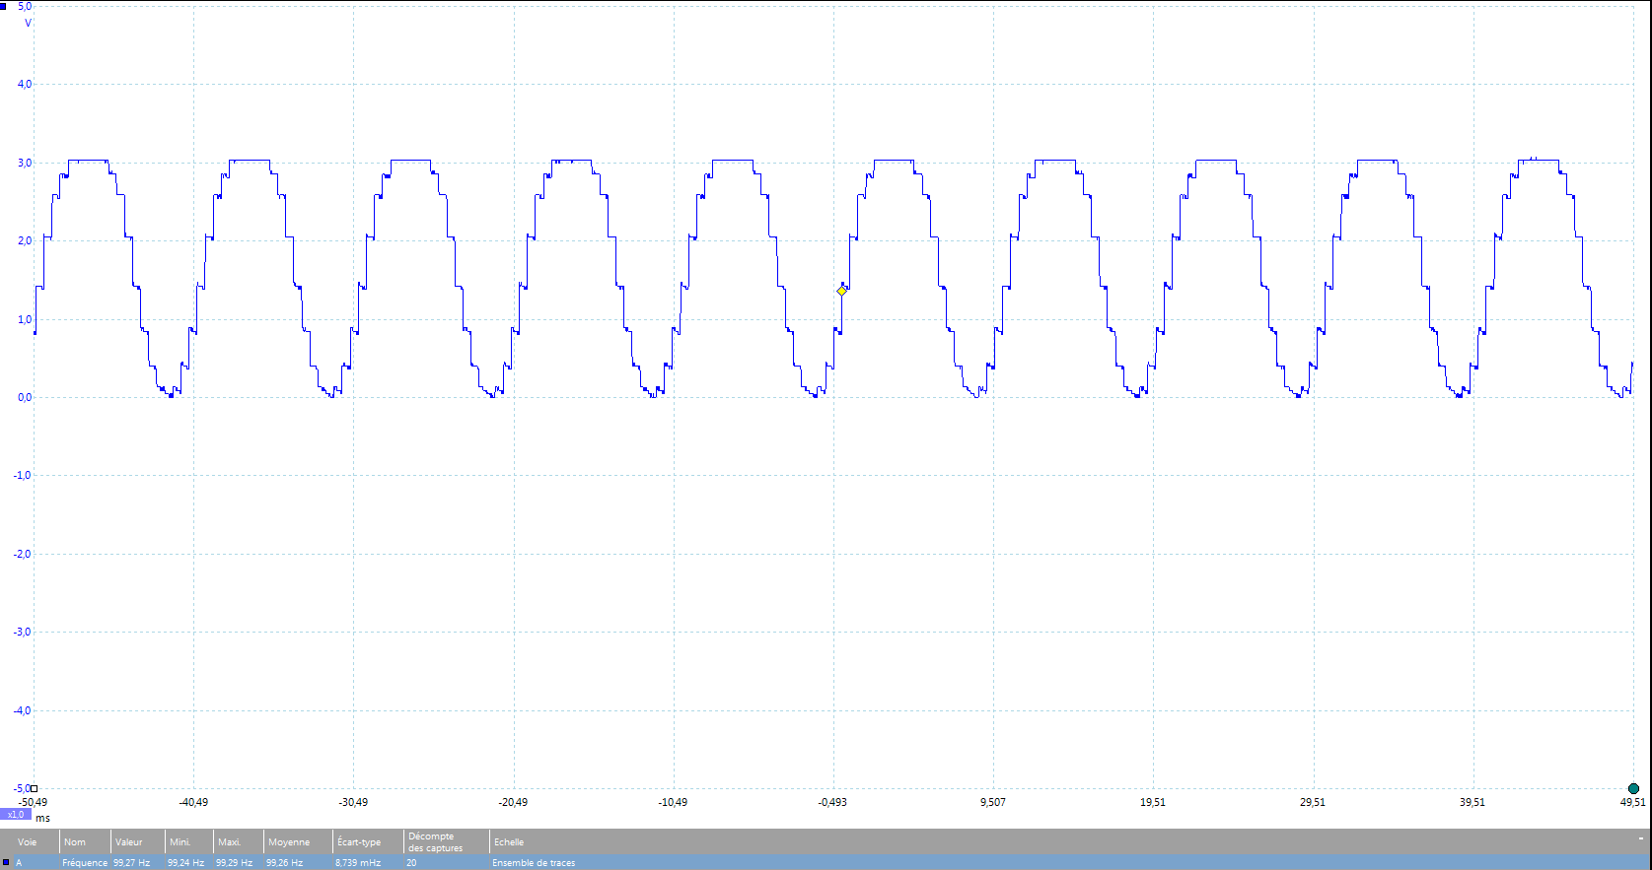Click the teal circle ruler handle
1652x870 pixels.
click(x=1633, y=788)
